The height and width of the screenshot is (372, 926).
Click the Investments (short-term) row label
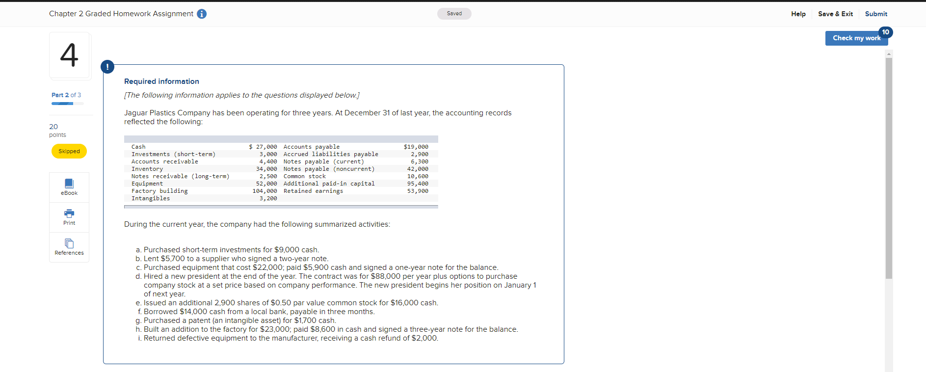click(x=173, y=154)
